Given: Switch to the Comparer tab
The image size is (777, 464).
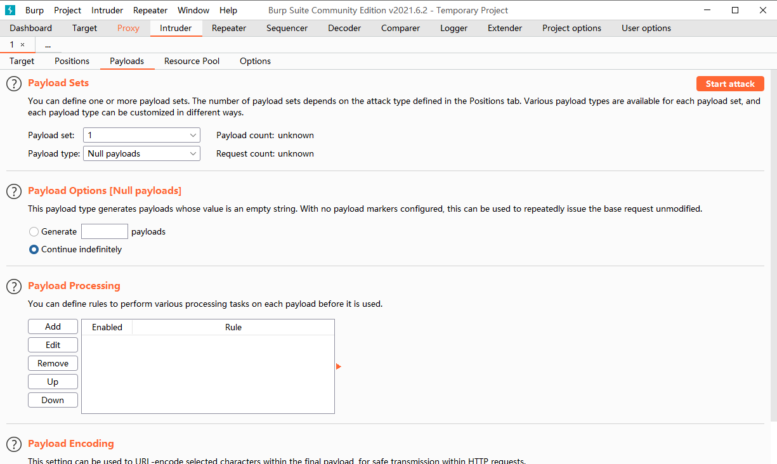Looking at the screenshot, I should click(400, 28).
